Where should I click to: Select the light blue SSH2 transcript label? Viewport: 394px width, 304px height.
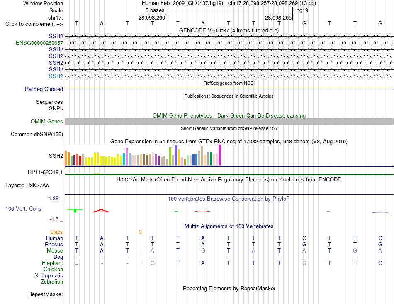[56, 76]
